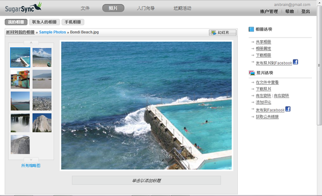This screenshot has width=322, height=196.
Task: Select the Bondi Beach pool thumbnail
Action: (x=20, y=57)
